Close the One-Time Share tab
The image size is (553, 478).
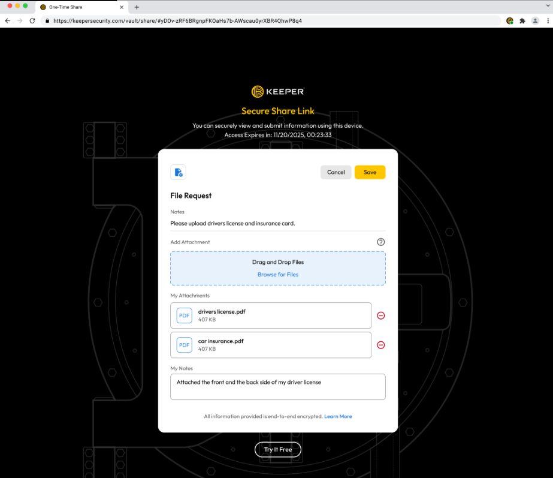pyautogui.click(x=121, y=7)
